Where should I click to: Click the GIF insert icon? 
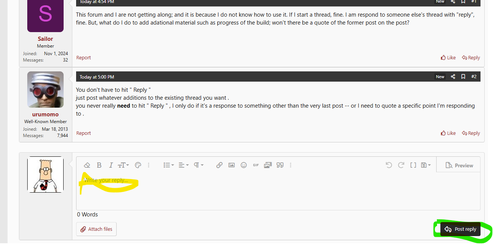tap(256, 165)
